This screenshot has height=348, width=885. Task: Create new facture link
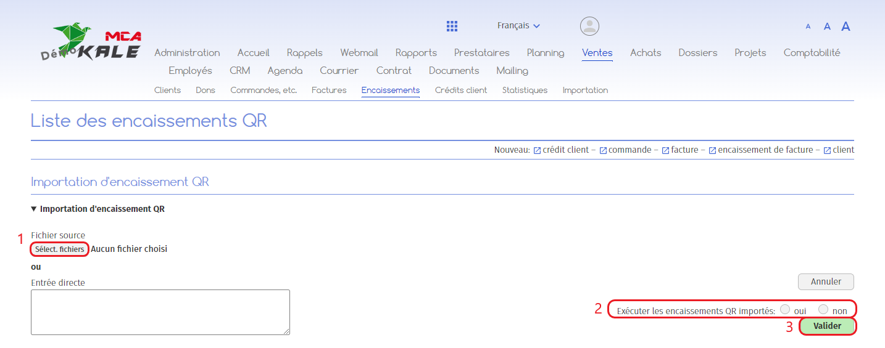click(684, 150)
